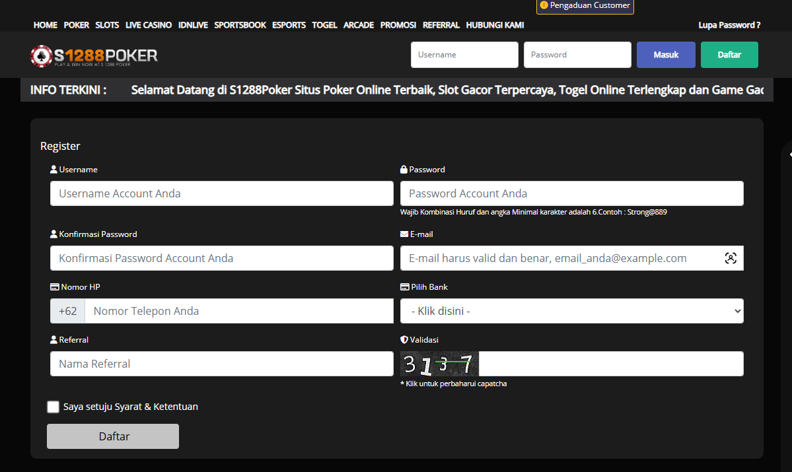This screenshot has height=472, width=792.
Task: Click the Klik untuk perbaharui capatcha text
Action: point(454,384)
